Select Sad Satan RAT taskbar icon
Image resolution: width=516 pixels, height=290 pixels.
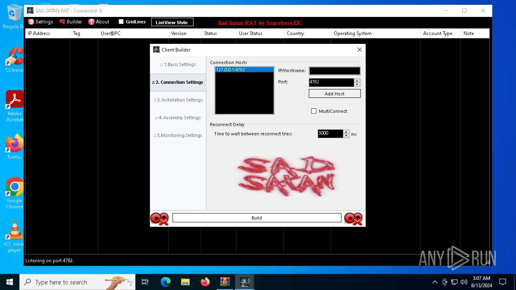pyautogui.click(x=245, y=282)
